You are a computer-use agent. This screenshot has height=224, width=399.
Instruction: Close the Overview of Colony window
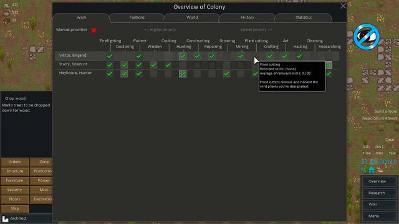pos(343,6)
